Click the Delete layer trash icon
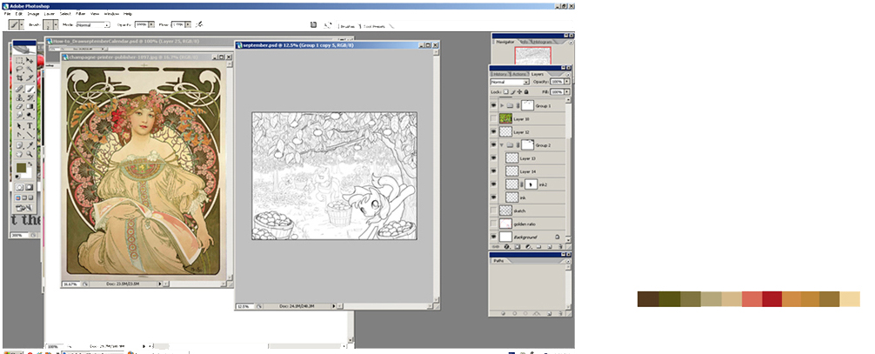 click(x=560, y=246)
